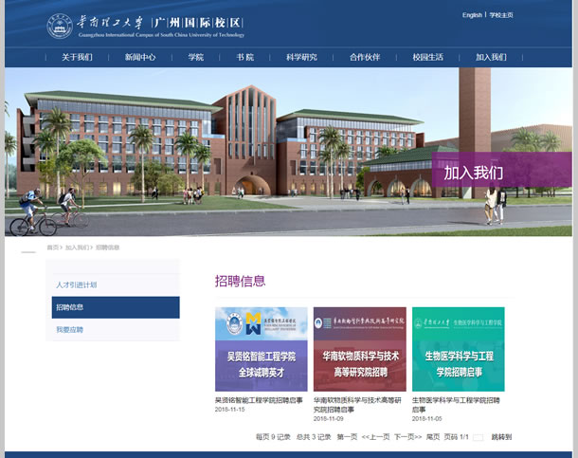Click the 招聘信息 page heading

click(240, 281)
